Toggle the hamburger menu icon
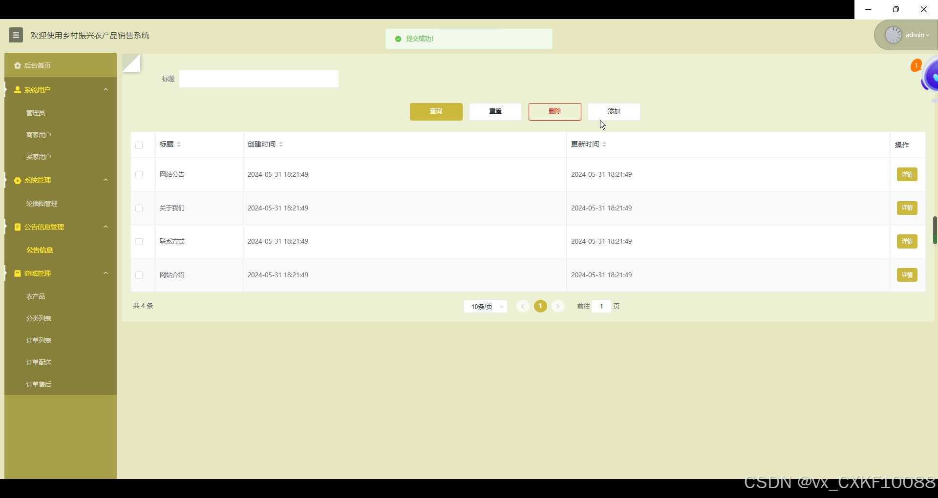Screen dimensions: 938x498 click(x=16, y=35)
